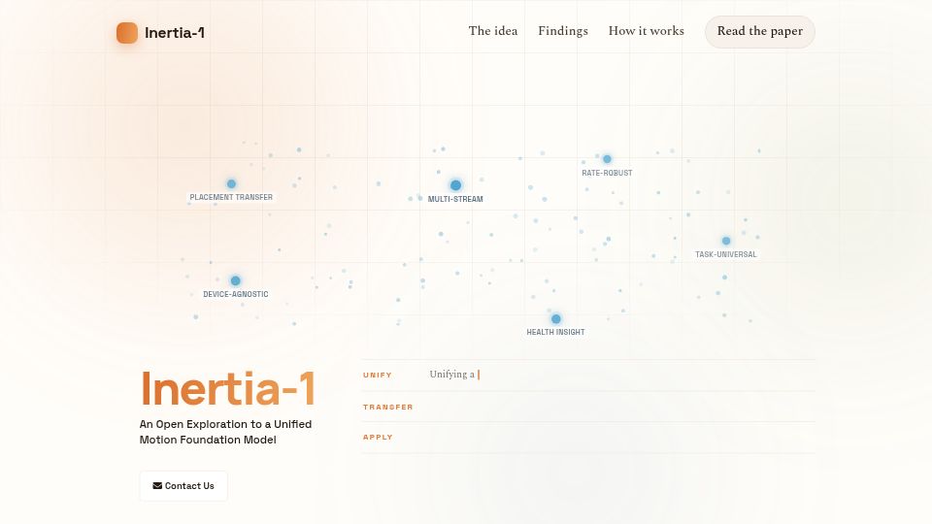This screenshot has width=932, height=524.
Task: Click the large Inertia-1 hero title
Action: click(227, 388)
